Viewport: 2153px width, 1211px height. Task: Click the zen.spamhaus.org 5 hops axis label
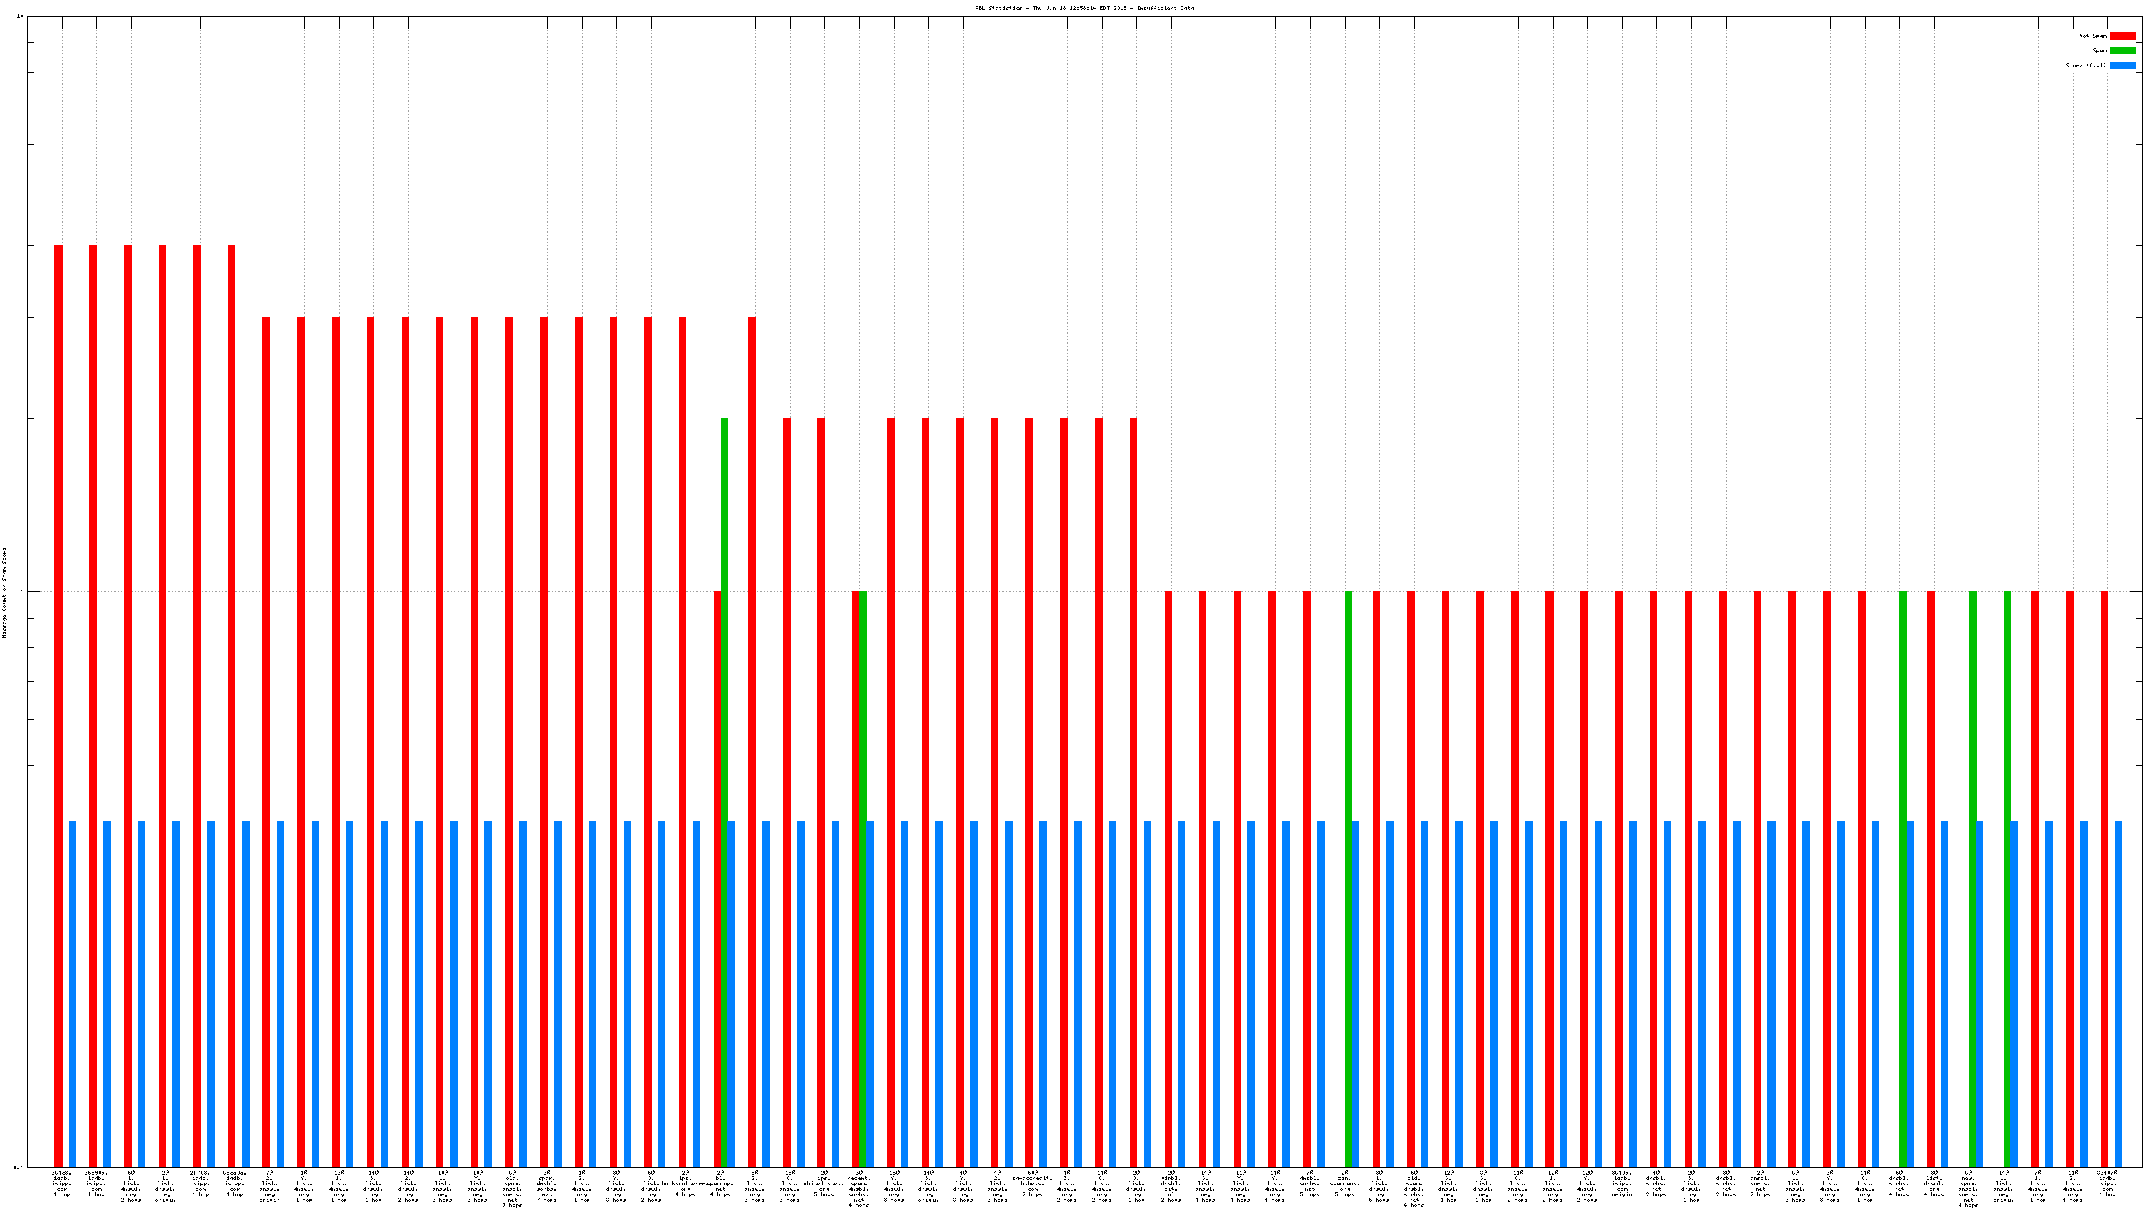(x=1344, y=1183)
